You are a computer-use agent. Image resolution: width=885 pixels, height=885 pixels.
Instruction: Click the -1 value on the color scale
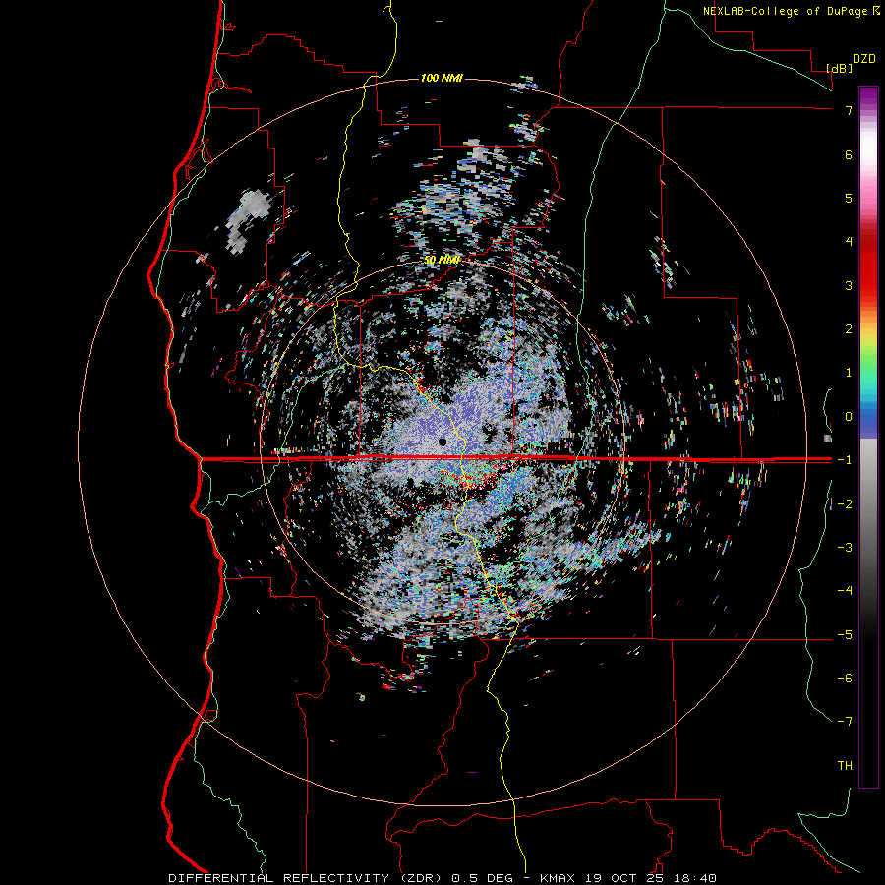click(845, 460)
